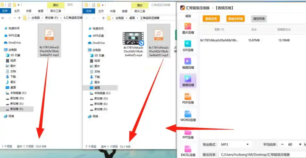Click the 添加文件夹 button
This screenshot has height=158, width=306.
(x=235, y=19)
